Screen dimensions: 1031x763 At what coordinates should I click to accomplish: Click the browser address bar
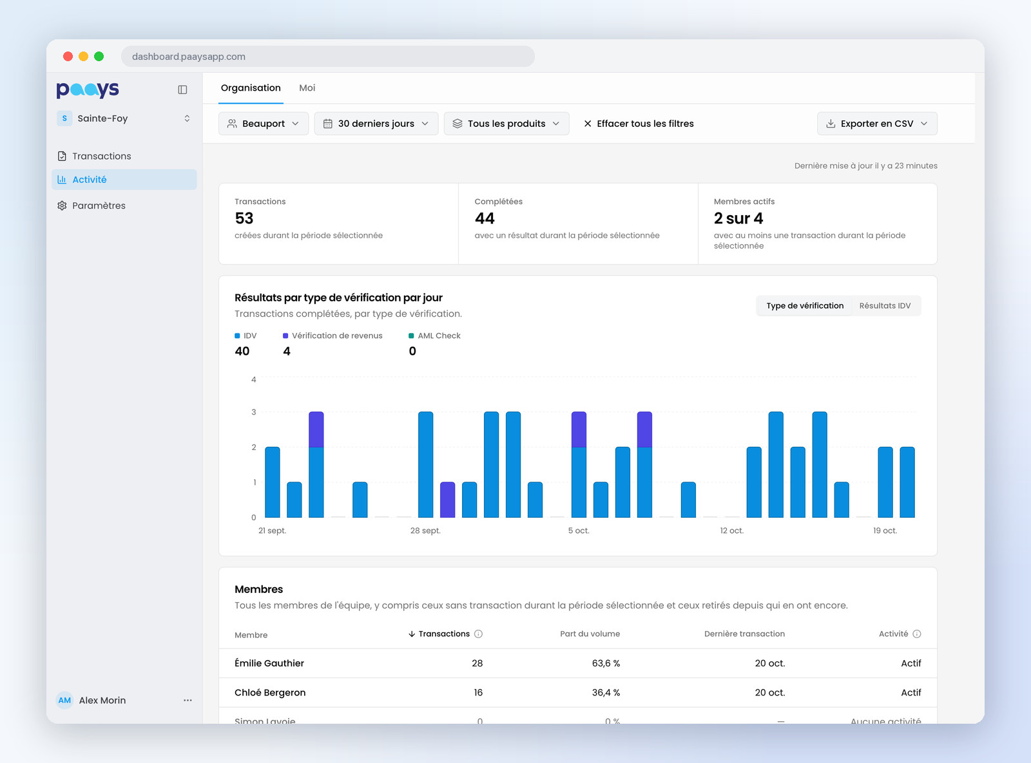tap(327, 57)
